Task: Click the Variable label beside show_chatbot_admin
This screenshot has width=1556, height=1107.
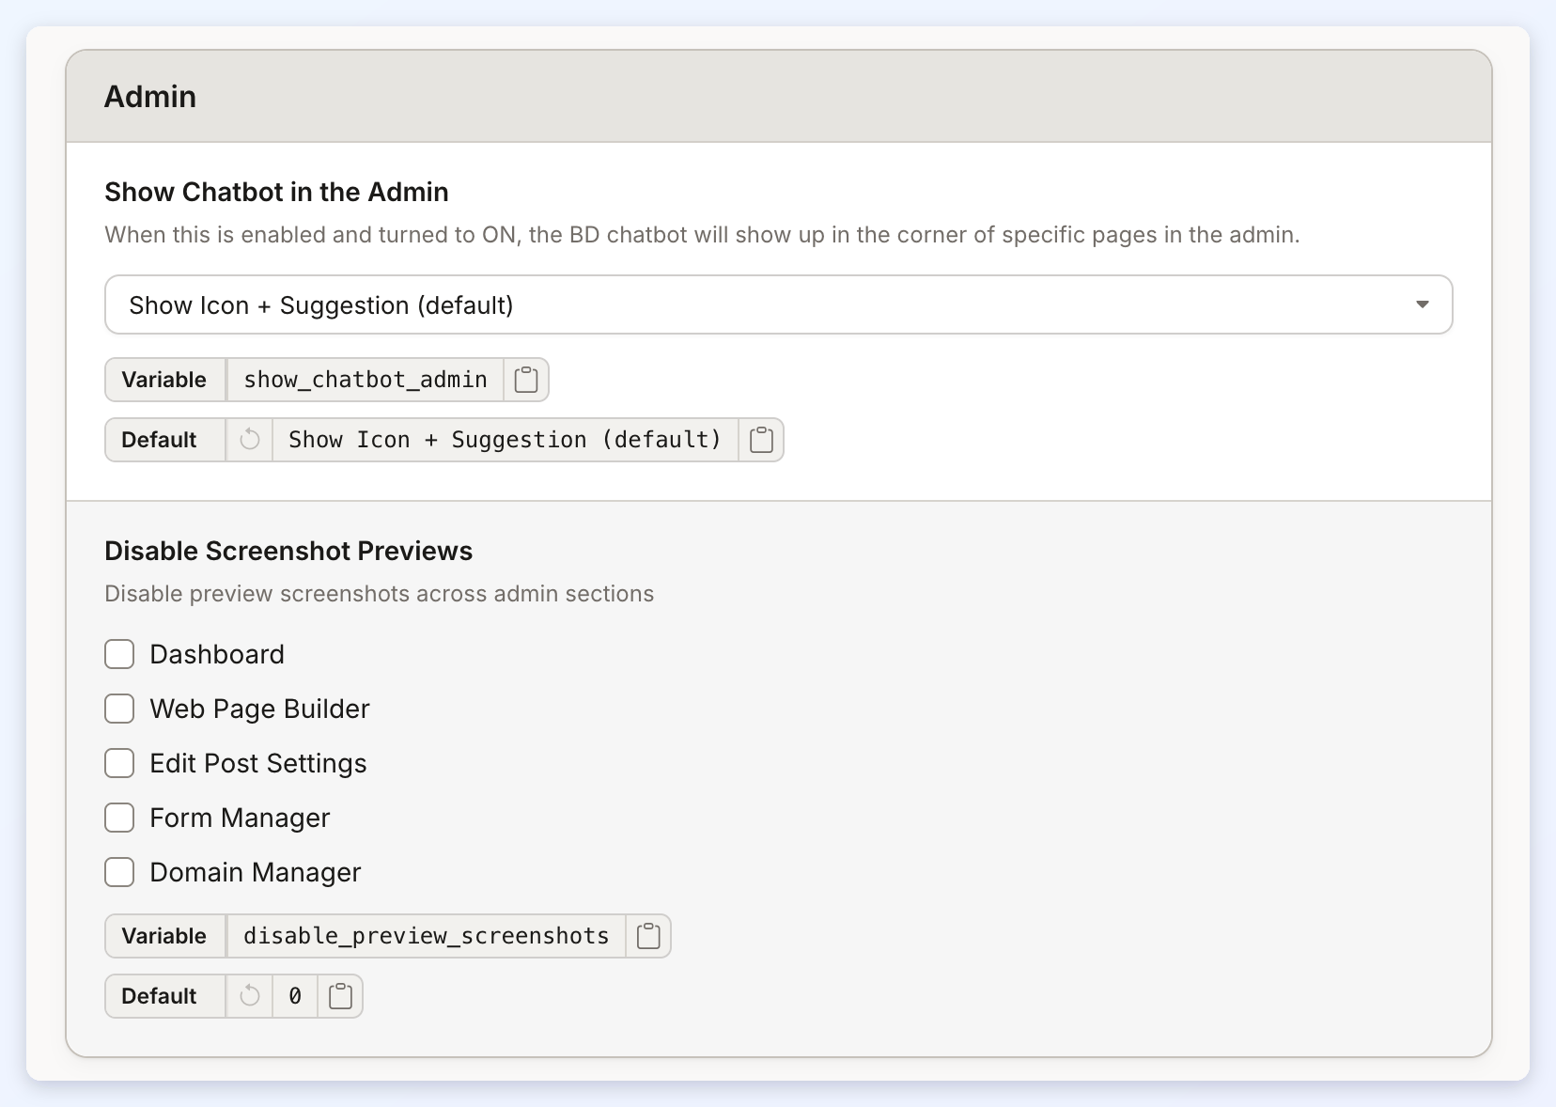Action: (164, 380)
